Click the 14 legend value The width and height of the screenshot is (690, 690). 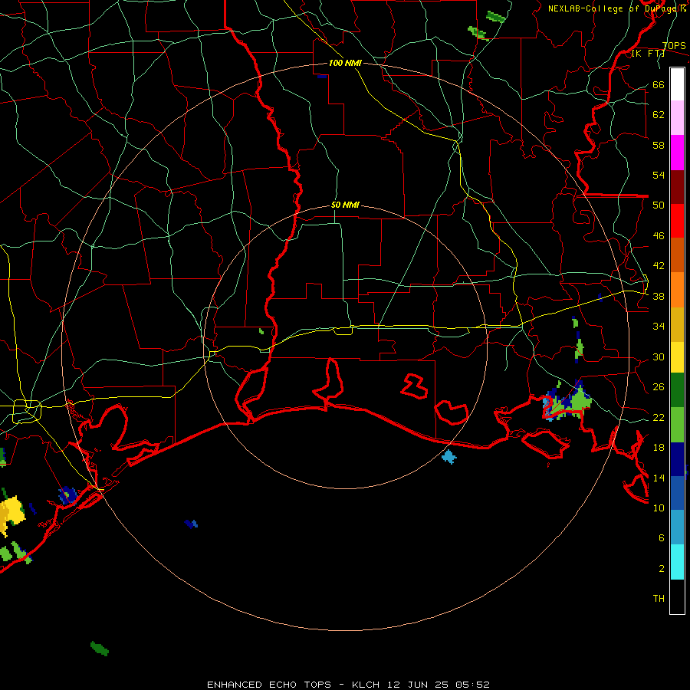point(659,478)
